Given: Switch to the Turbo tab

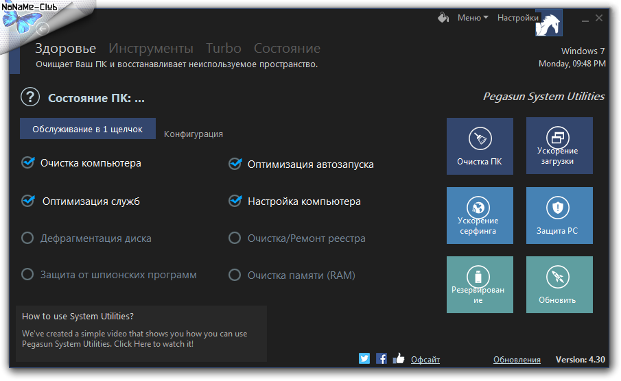Looking at the screenshot, I should point(224,48).
